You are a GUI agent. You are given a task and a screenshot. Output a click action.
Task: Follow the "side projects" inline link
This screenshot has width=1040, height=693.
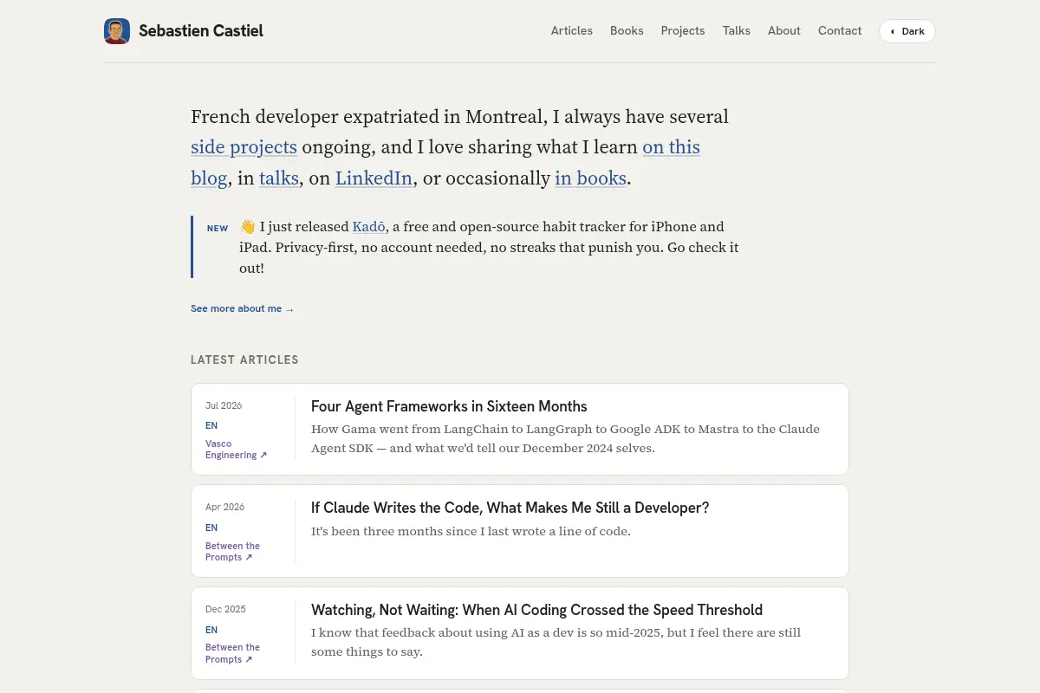(x=244, y=147)
